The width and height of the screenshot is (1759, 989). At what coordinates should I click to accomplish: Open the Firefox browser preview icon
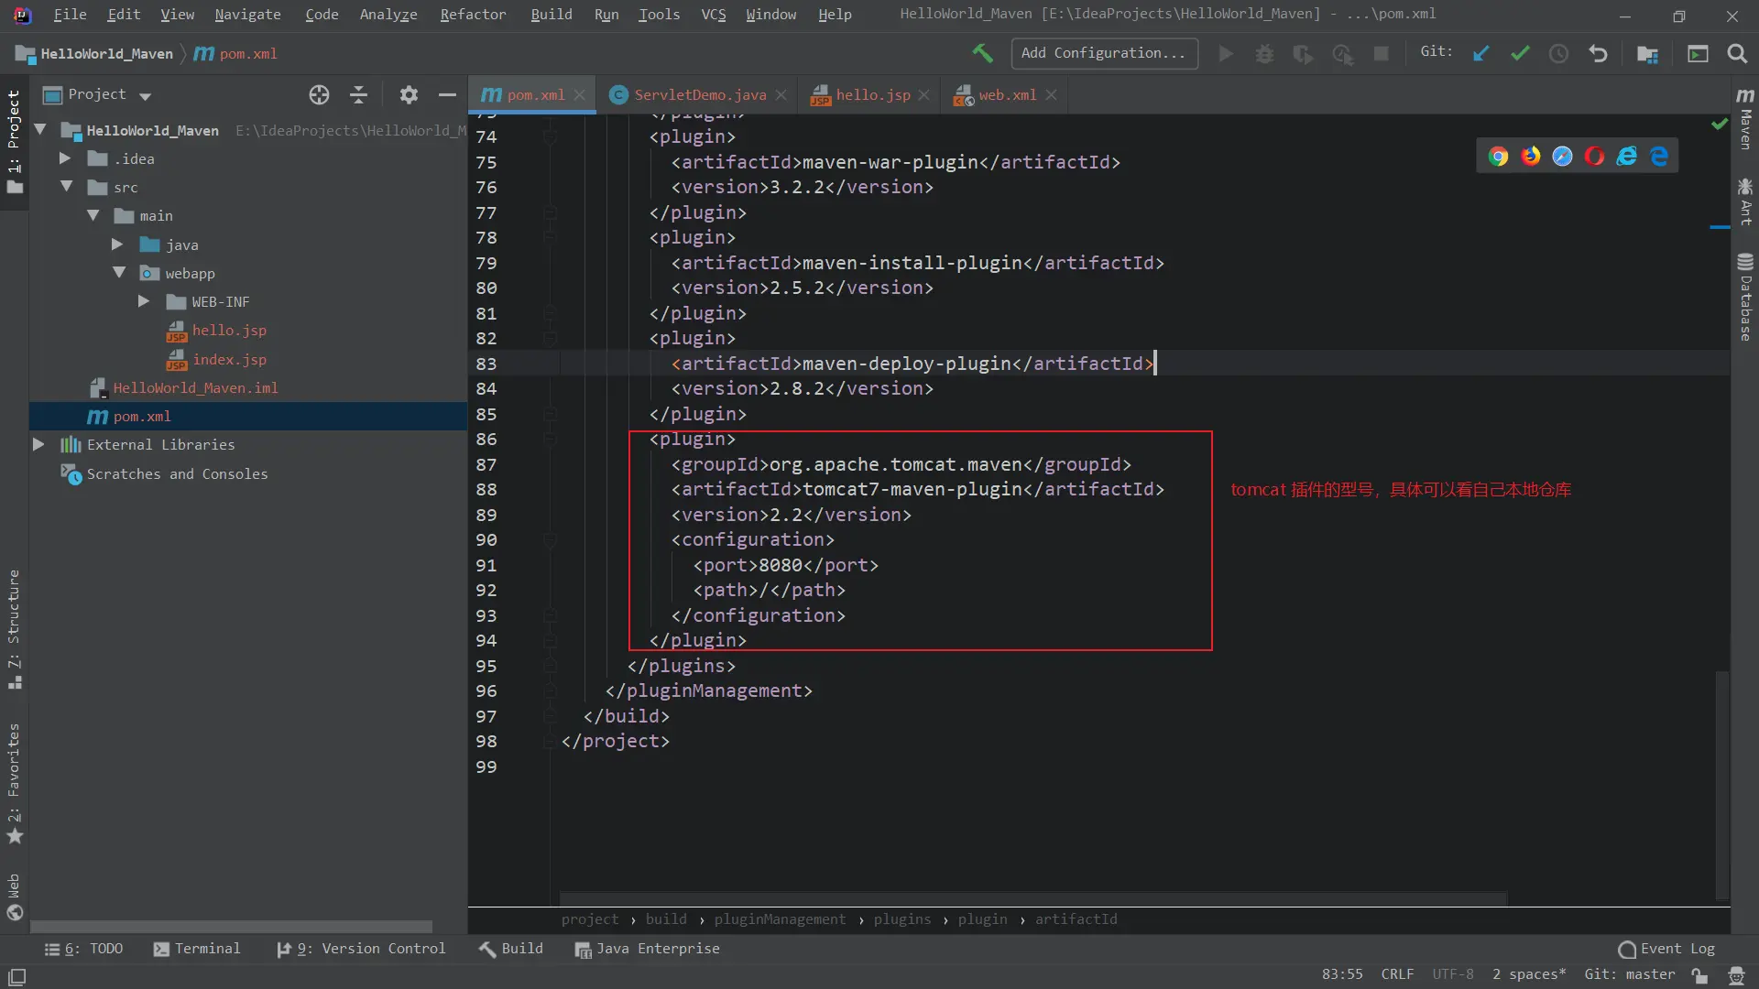tap(1531, 157)
